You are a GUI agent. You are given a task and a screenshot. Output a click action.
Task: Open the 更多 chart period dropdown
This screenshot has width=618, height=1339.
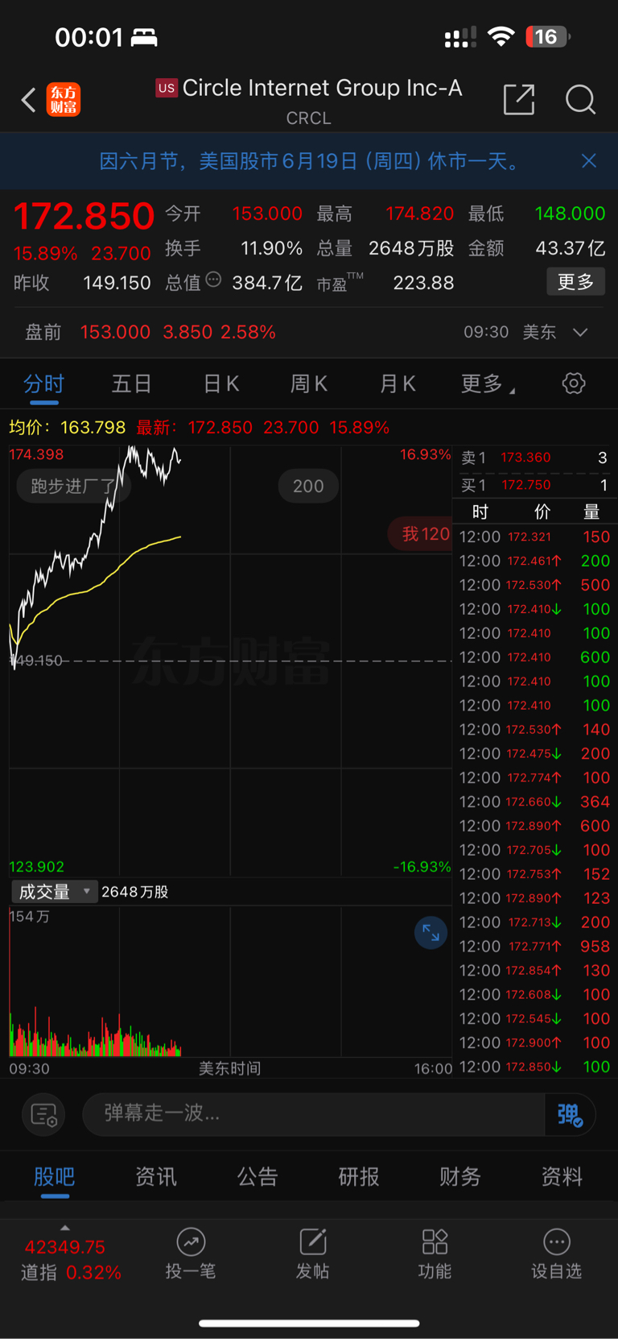pyautogui.click(x=487, y=383)
